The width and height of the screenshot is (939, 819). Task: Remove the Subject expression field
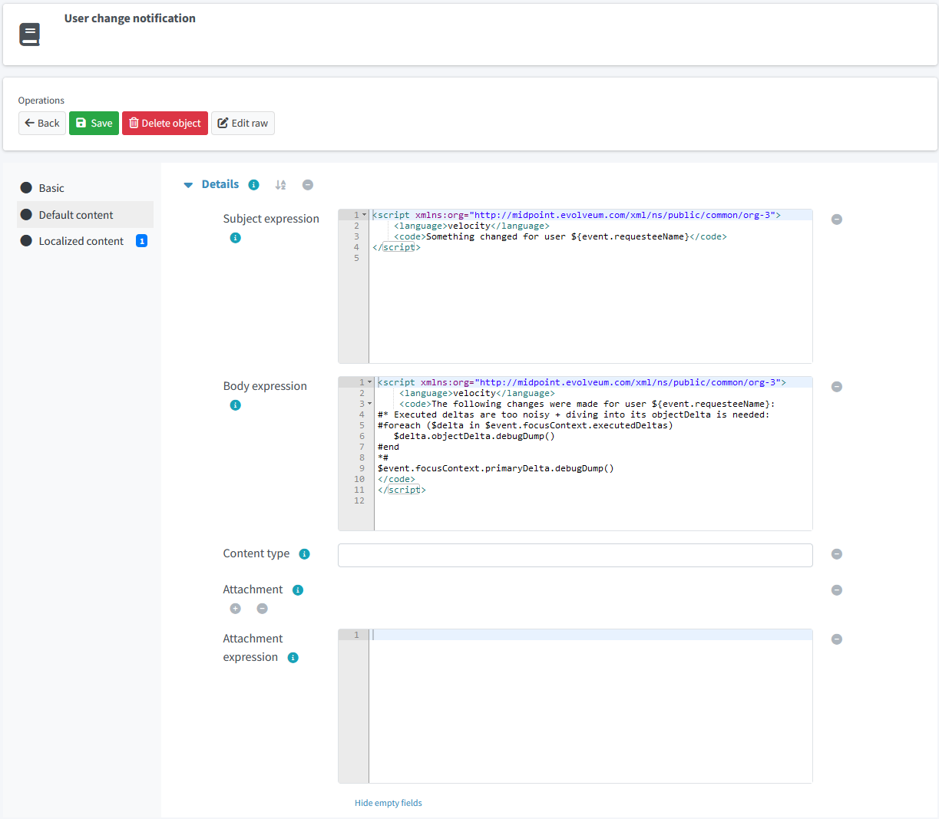[837, 220]
